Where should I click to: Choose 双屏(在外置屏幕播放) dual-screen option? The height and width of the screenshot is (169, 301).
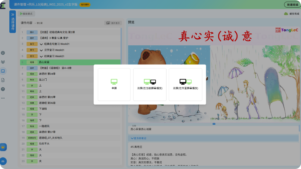185,84
